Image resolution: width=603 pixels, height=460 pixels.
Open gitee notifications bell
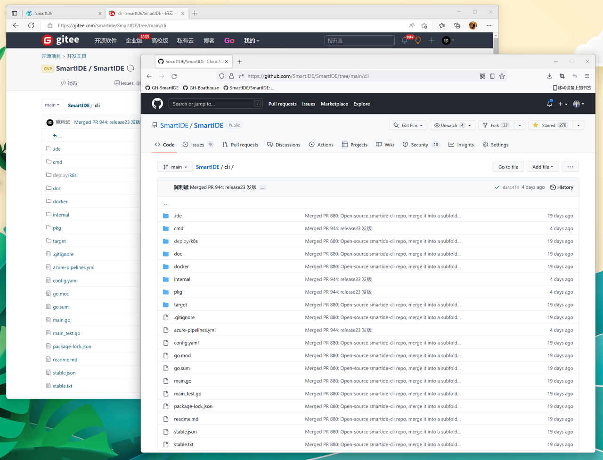click(x=405, y=40)
